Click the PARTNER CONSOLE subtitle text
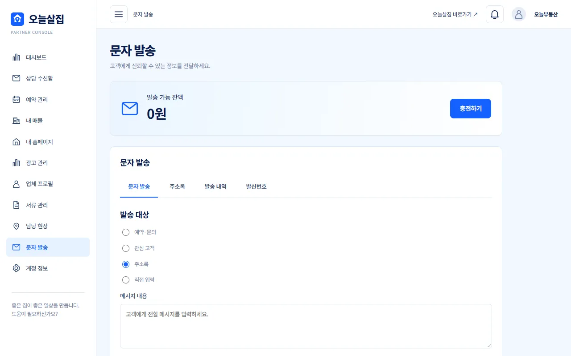571x356 pixels. click(32, 32)
